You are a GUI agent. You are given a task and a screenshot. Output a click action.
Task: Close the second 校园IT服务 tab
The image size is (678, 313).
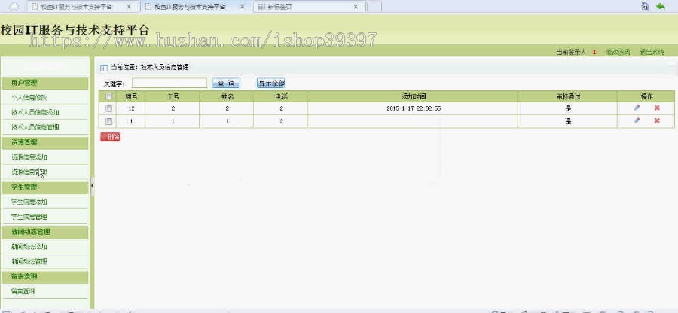click(243, 7)
